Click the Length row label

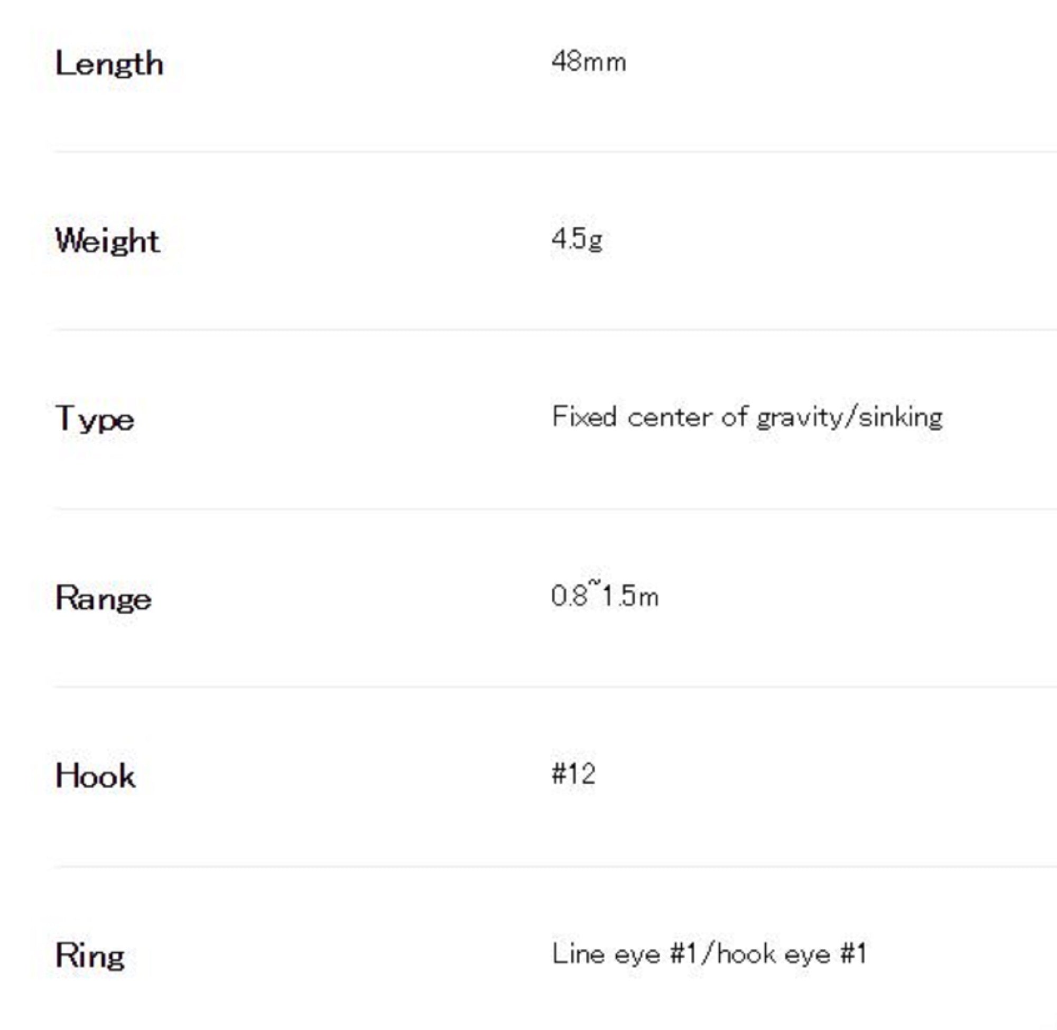pyautogui.click(x=109, y=64)
